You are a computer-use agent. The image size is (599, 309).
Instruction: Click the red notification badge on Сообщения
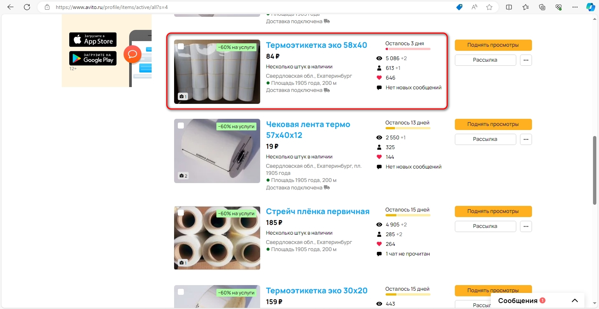click(542, 300)
